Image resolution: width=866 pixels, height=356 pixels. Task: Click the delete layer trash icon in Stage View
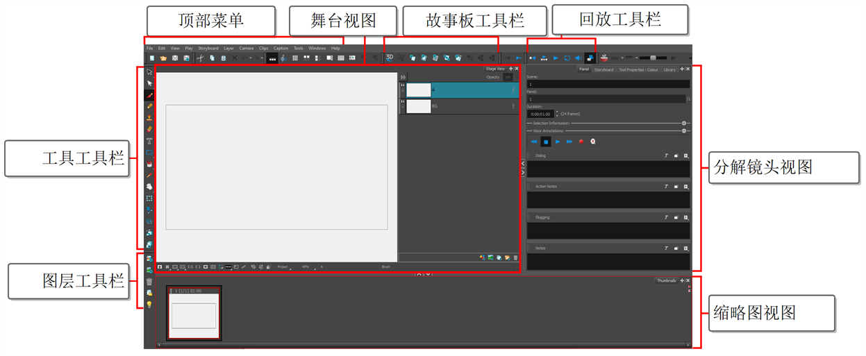click(515, 258)
